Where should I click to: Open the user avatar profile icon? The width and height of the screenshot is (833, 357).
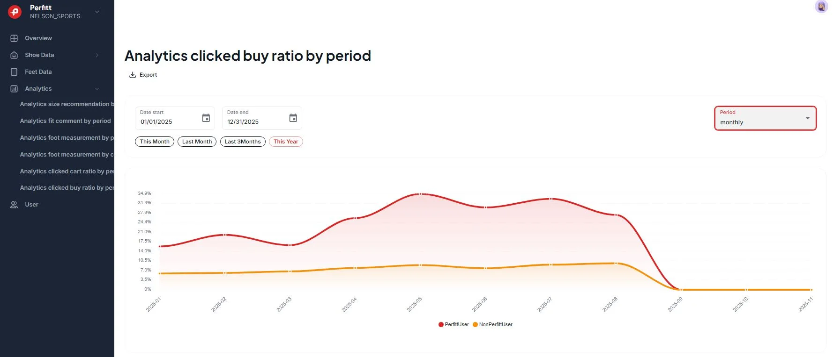click(821, 7)
